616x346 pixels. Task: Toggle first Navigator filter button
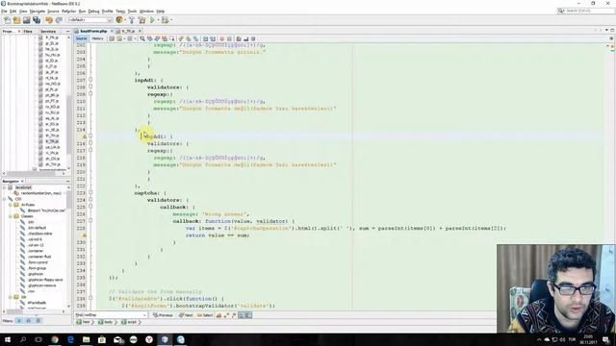(19, 321)
